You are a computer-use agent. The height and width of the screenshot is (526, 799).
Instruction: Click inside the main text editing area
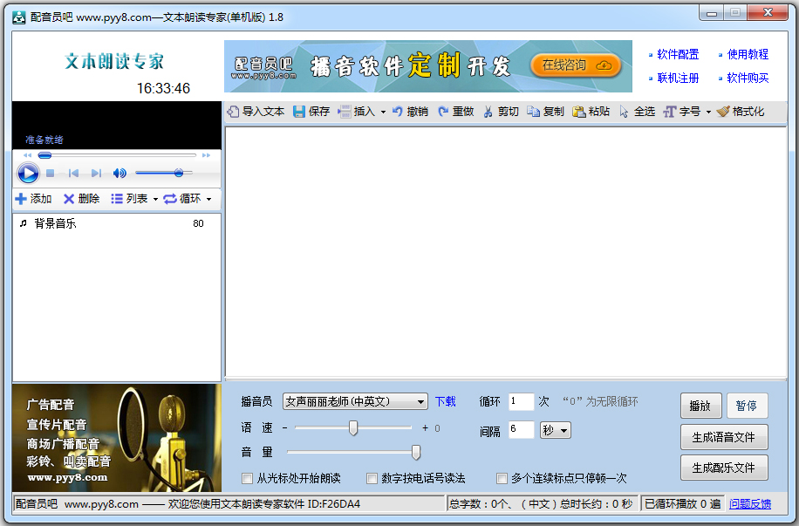[x=506, y=252]
